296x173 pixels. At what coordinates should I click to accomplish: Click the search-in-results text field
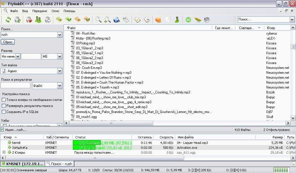click(15, 86)
